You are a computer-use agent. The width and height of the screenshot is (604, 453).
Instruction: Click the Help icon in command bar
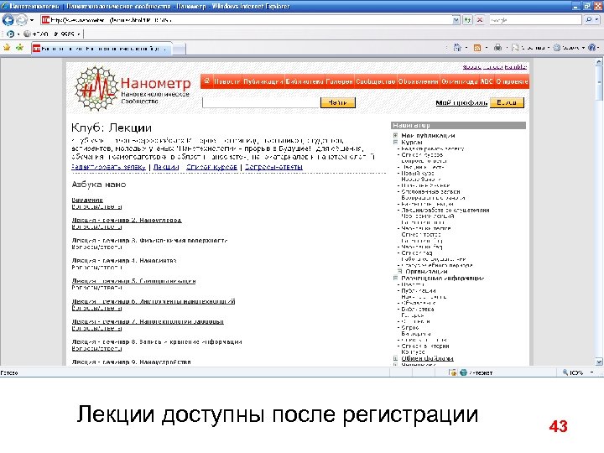pos(592,48)
